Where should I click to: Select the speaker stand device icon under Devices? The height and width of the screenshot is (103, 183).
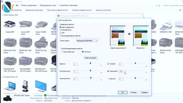point(25,86)
